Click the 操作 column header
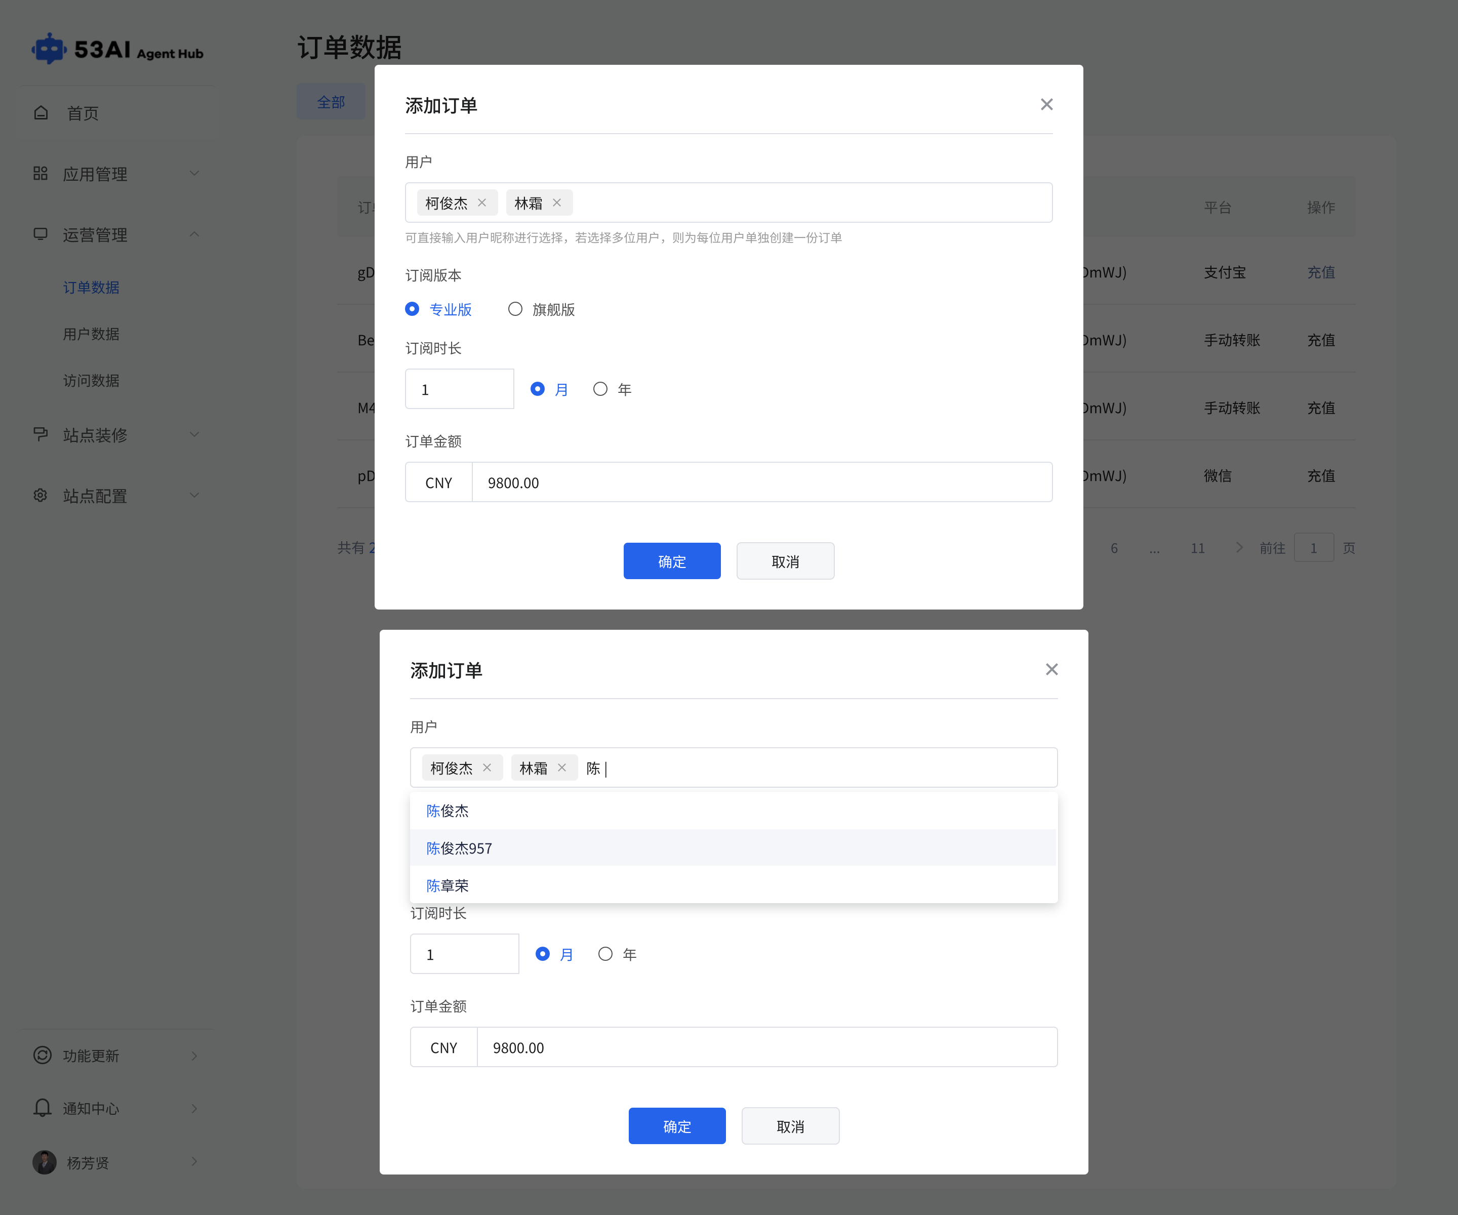Viewport: 1458px width, 1215px height. pos(1320,208)
